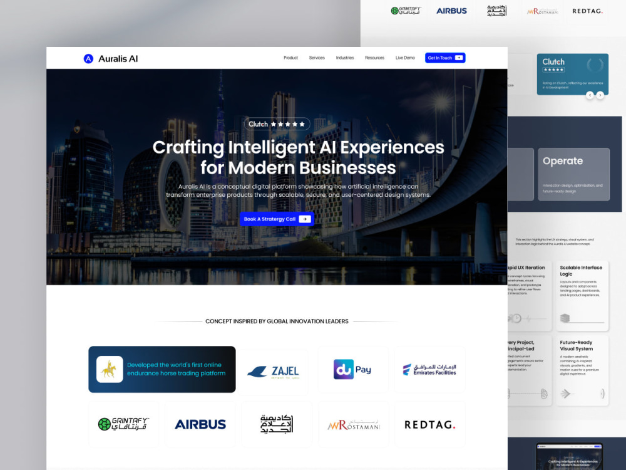Click the Auralis AI circular logo icon
The height and width of the screenshot is (470, 626).
pos(88,59)
